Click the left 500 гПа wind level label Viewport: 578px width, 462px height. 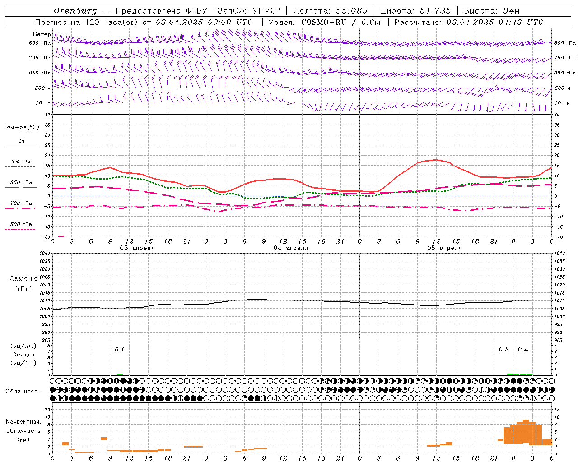40,43
